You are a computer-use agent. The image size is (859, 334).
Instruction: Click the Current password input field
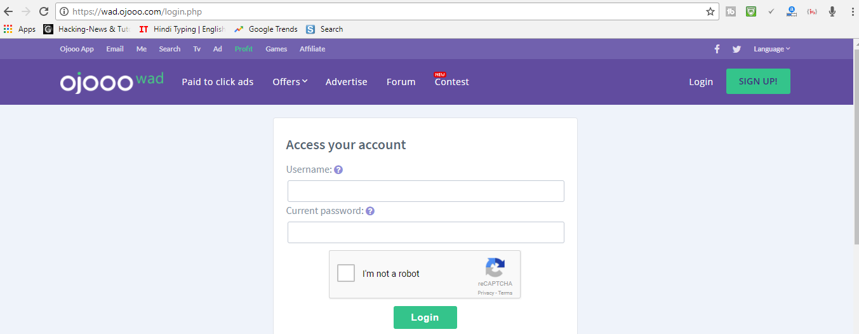click(426, 232)
